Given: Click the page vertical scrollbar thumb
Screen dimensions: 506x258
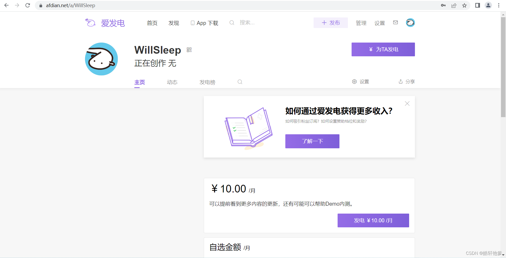Looking at the screenshot, I should 503,67.
